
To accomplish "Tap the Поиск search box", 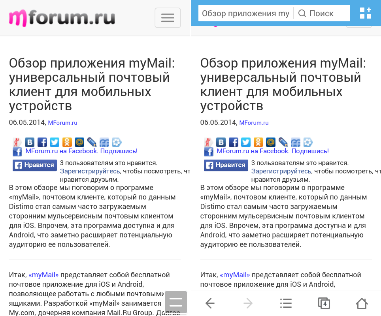I will 322,13.
